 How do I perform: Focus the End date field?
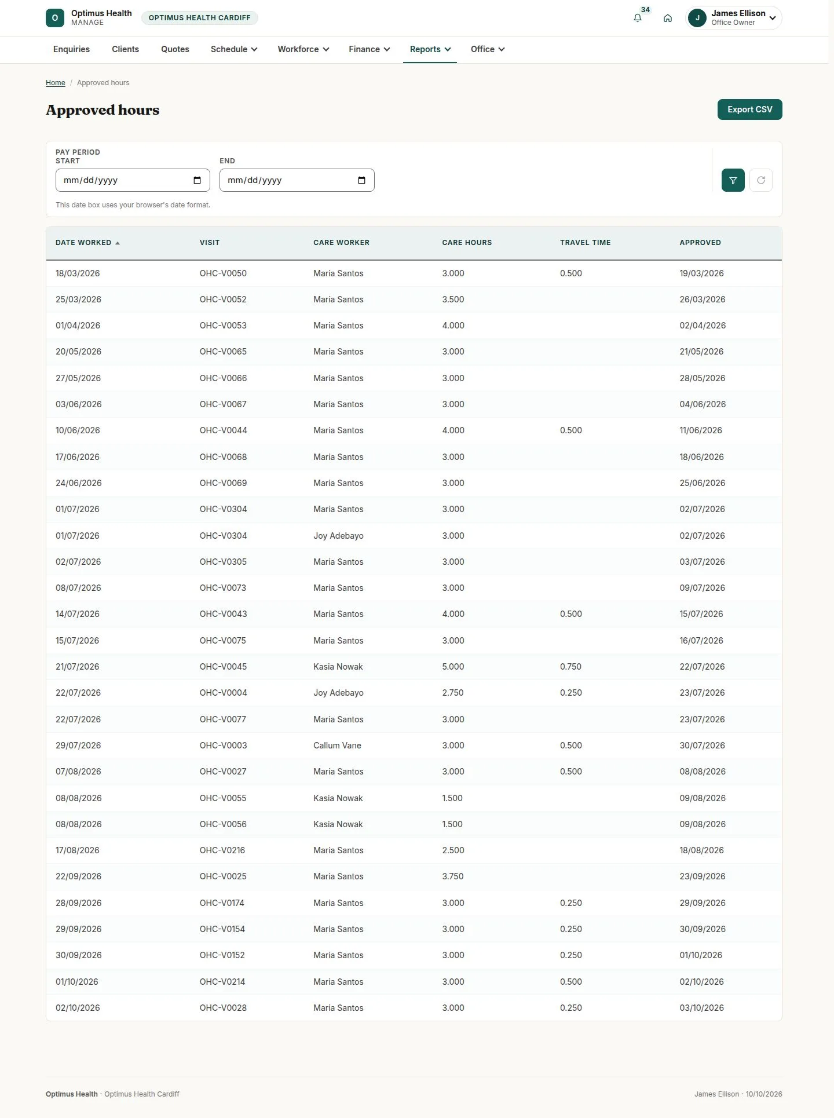tap(297, 180)
